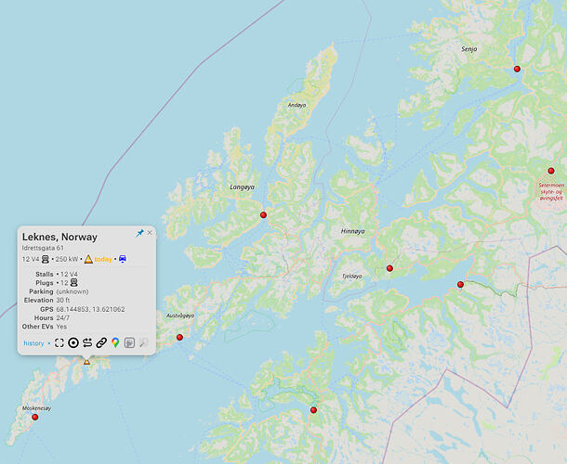Close the Leknes, Norway popup
Image resolution: width=567 pixels, height=464 pixels.
pyautogui.click(x=150, y=233)
